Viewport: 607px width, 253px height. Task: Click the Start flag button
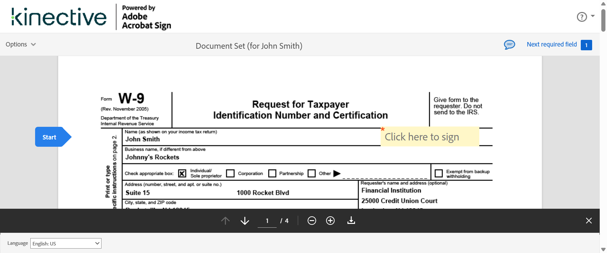pos(53,137)
